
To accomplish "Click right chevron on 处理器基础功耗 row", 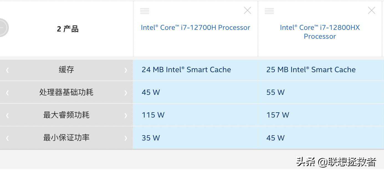I will [126, 93].
